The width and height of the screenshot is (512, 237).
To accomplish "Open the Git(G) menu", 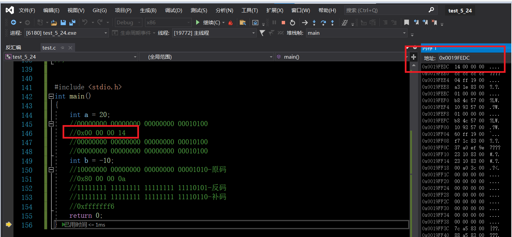I will click(100, 10).
